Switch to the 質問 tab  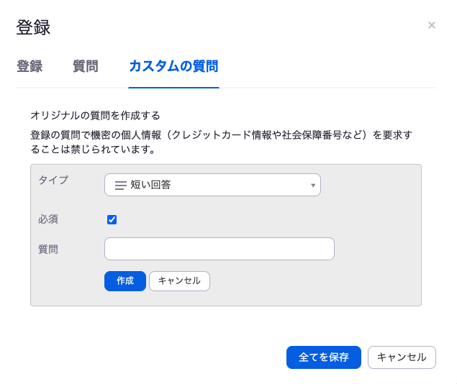86,66
